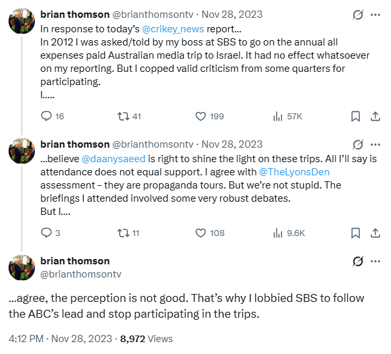This screenshot has height=354, width=391.
Task: Bookmark the first tweet
Action: click(355, 116)
